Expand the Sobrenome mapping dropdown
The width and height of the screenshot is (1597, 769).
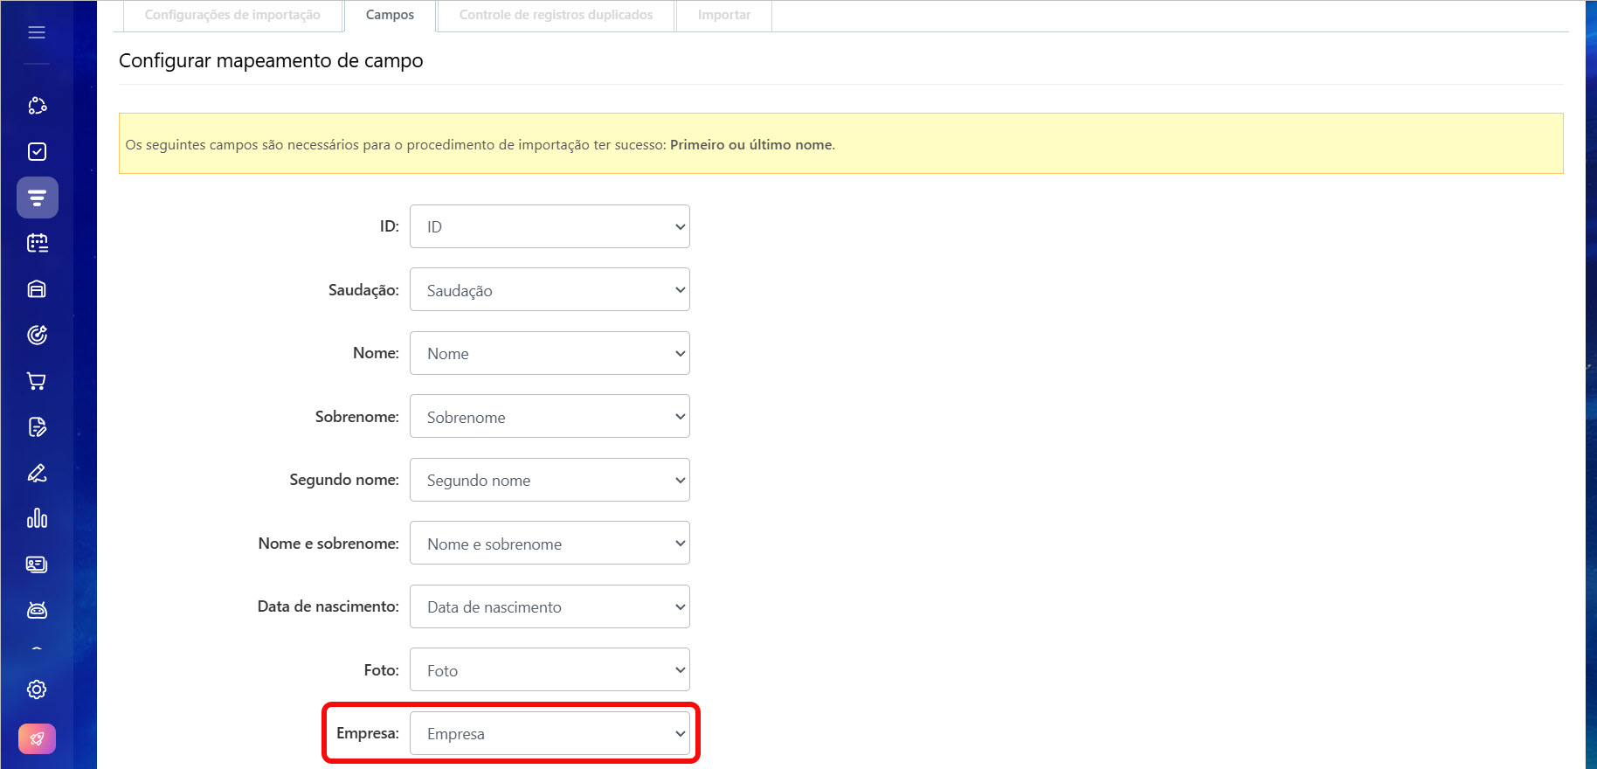(550, 417)
